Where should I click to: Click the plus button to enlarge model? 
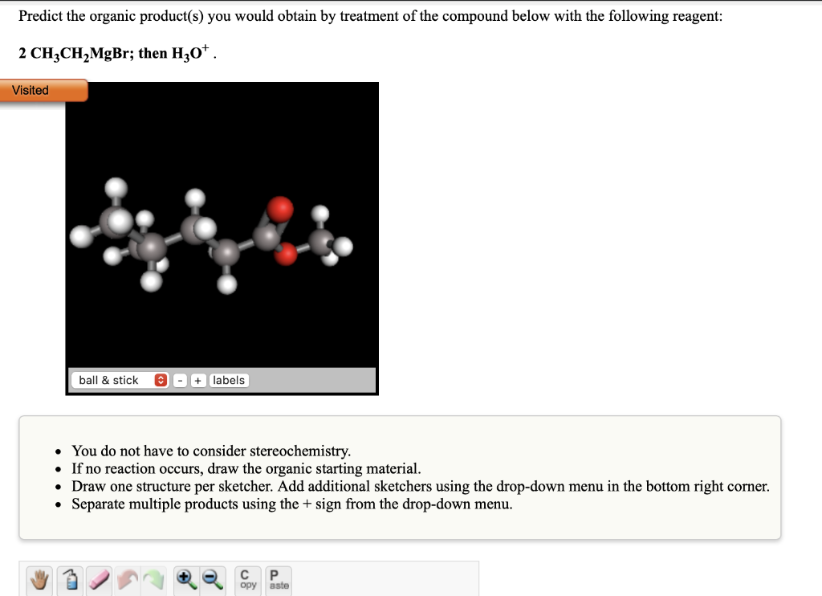point(197,381)
